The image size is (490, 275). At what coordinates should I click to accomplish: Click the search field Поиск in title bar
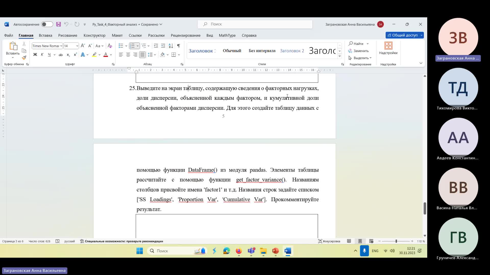pyautogui.click(x=255, y=24)
